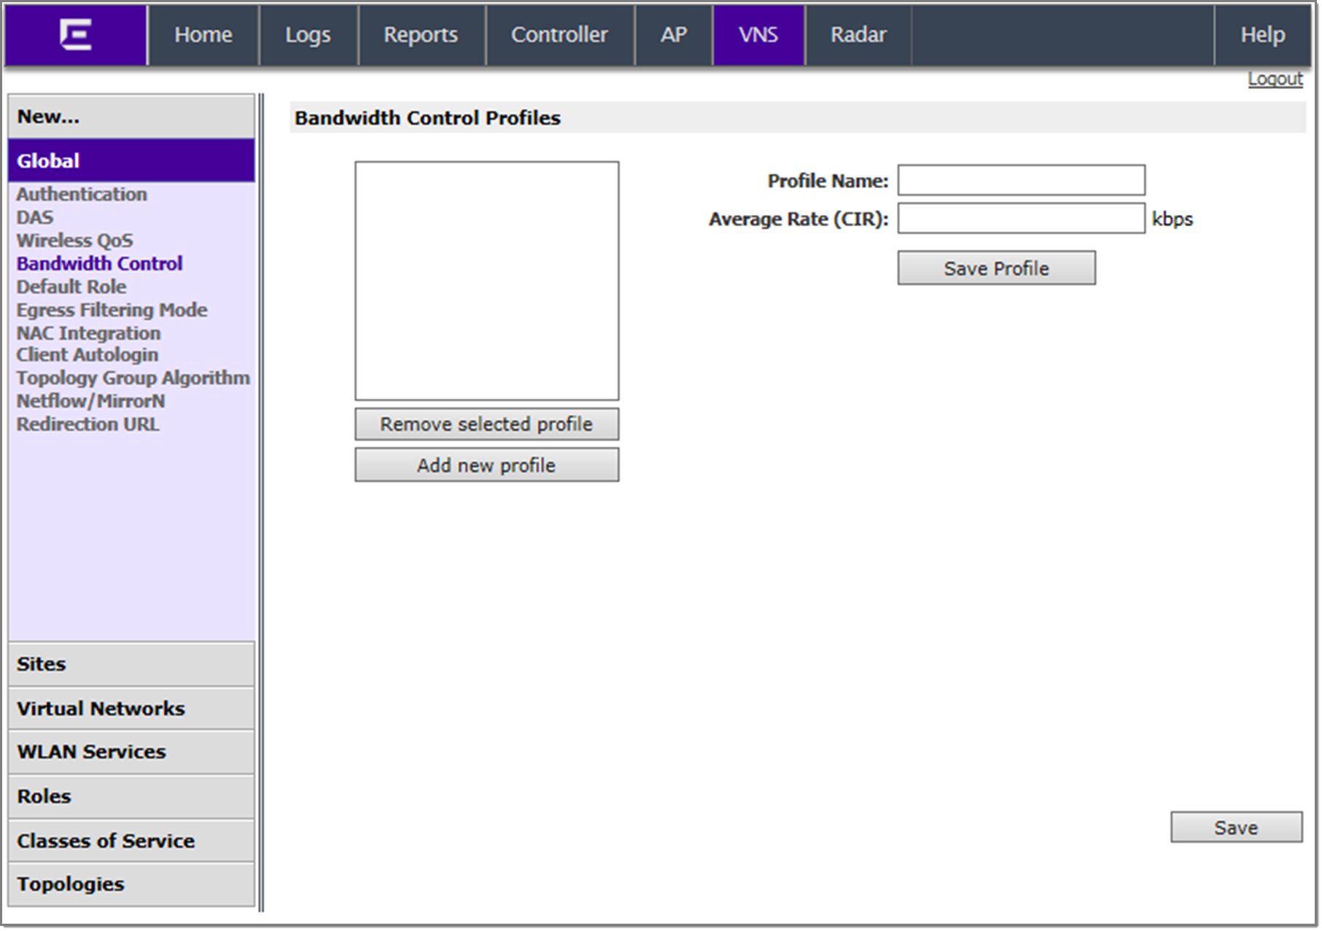Click the Add new profile button
The height and width of the screenshot is (931, 1322).
pos(486,464)
